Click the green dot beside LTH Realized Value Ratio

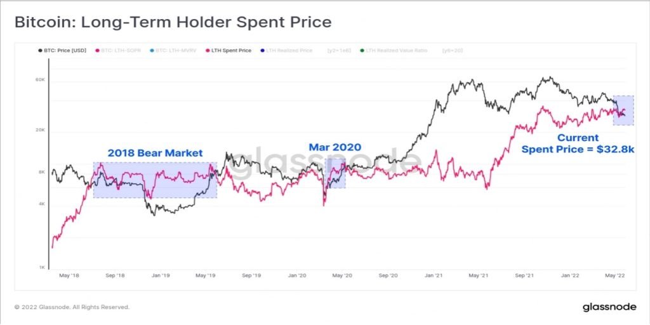(362, 51)
